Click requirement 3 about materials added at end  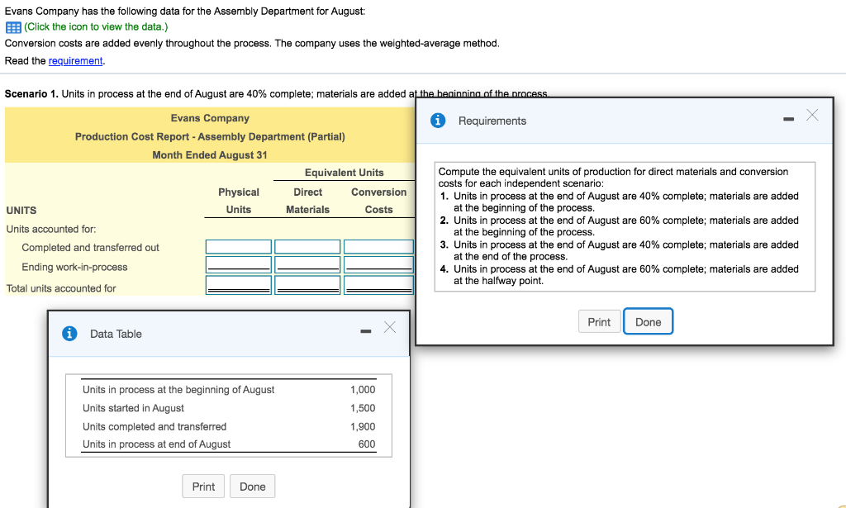pos(620,250)
